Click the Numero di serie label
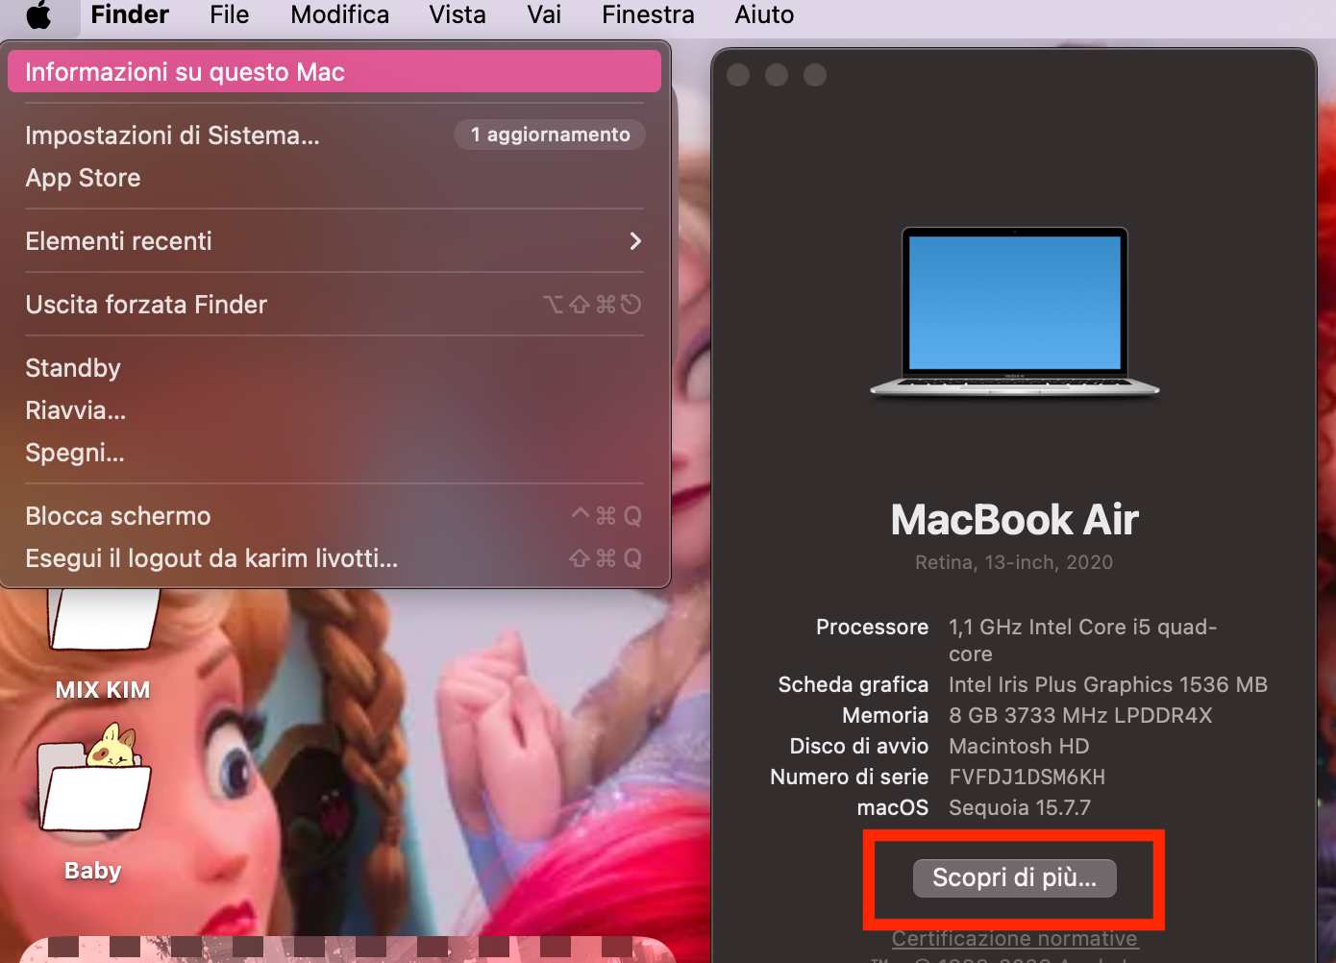 pos(850,777)
